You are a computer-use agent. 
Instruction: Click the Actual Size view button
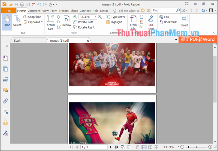coord(50,23)
